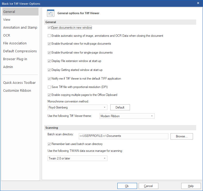
Task: Open the Monochrome conversion method dropdown
Action: [x=77, y=107]
